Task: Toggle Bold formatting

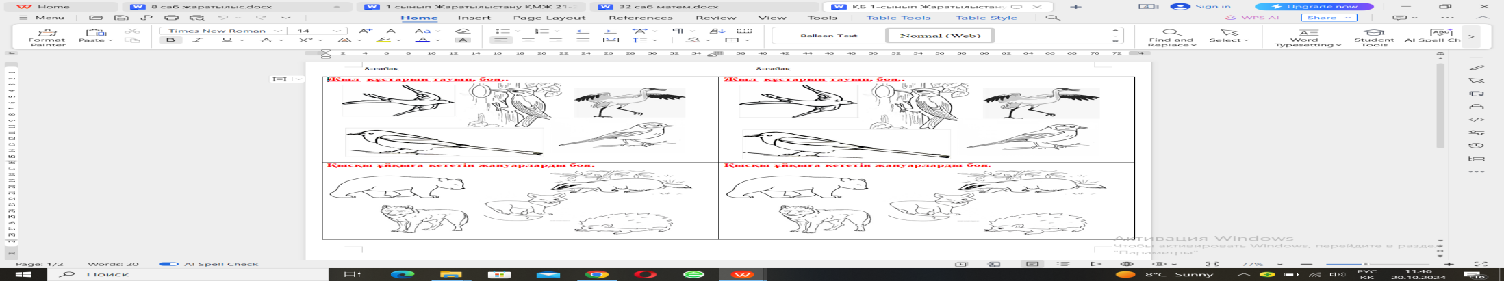Action: pos(170,40)
